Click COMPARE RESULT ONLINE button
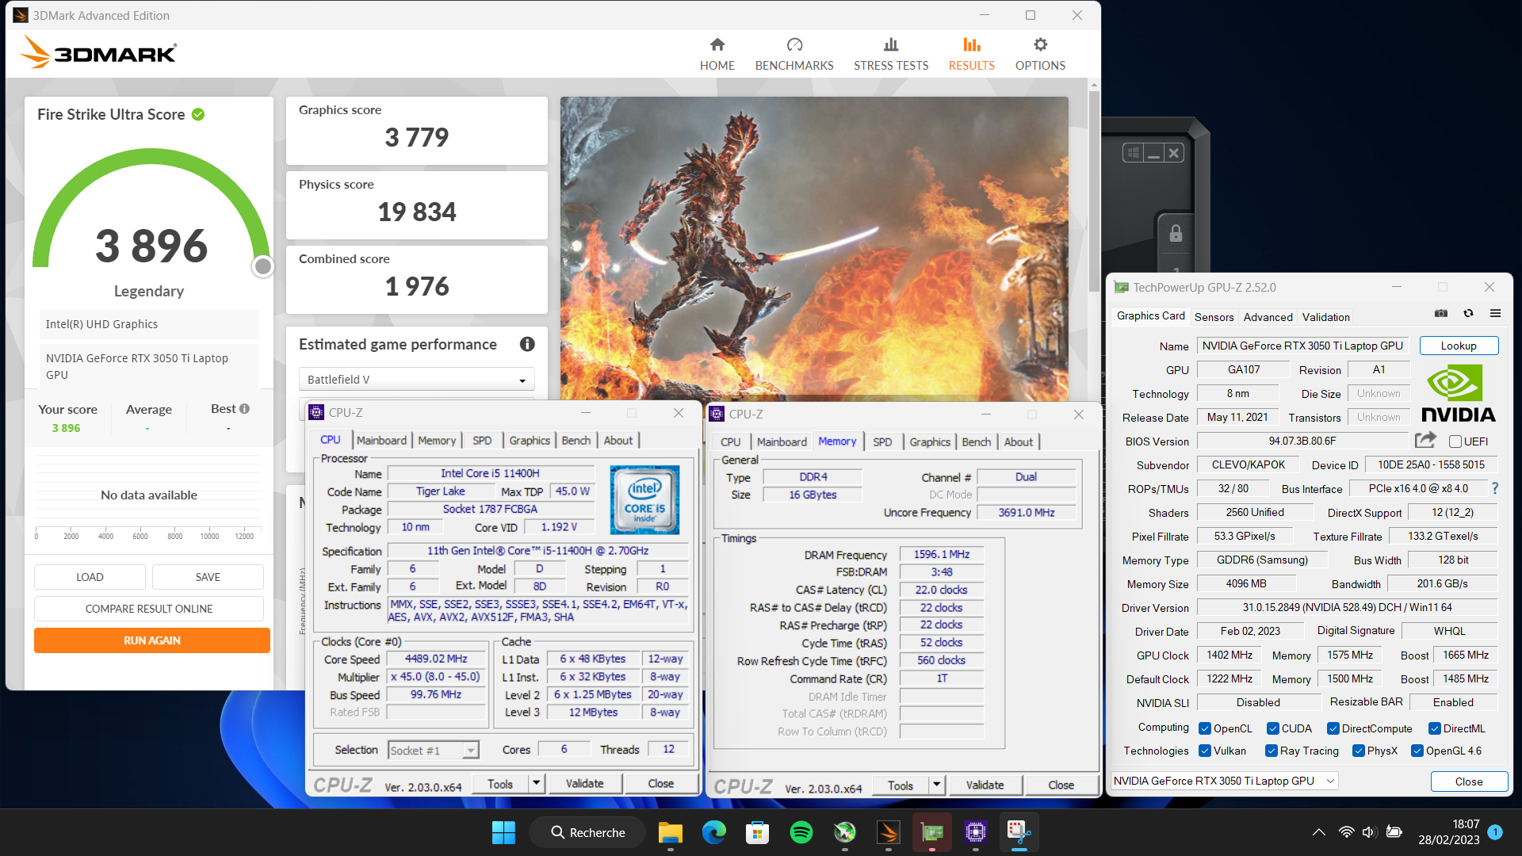Viewport: 1522px width, 856px height. click(149, 609)
